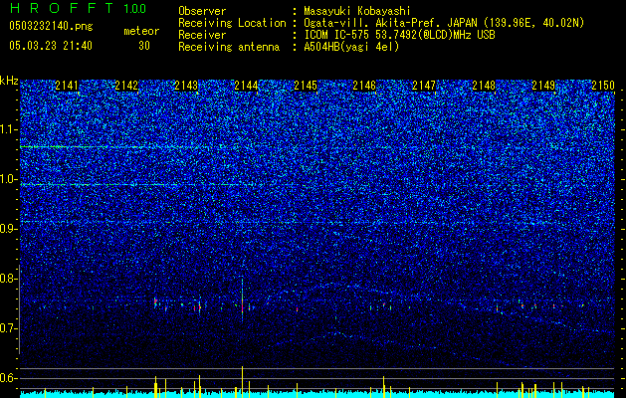
Task: Click the 'Observer' field label
Action: tap(202, 11)
